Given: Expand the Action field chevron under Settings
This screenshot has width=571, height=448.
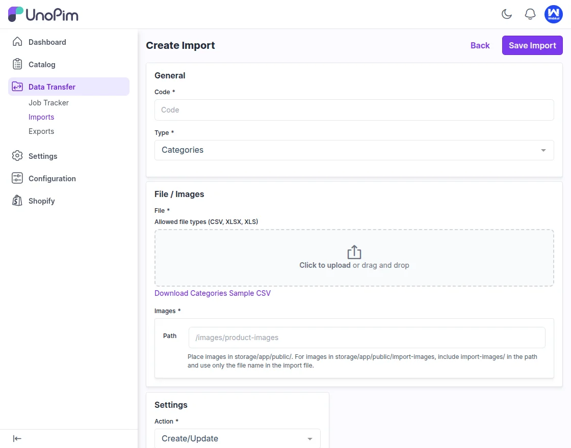Looking at the screenshot, I should point(309,438).
